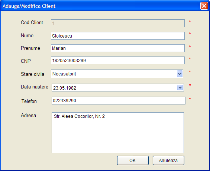Screen dimensions: 210x171
Task: Click the Telefon field with 022339290
Action: [119, 101]
